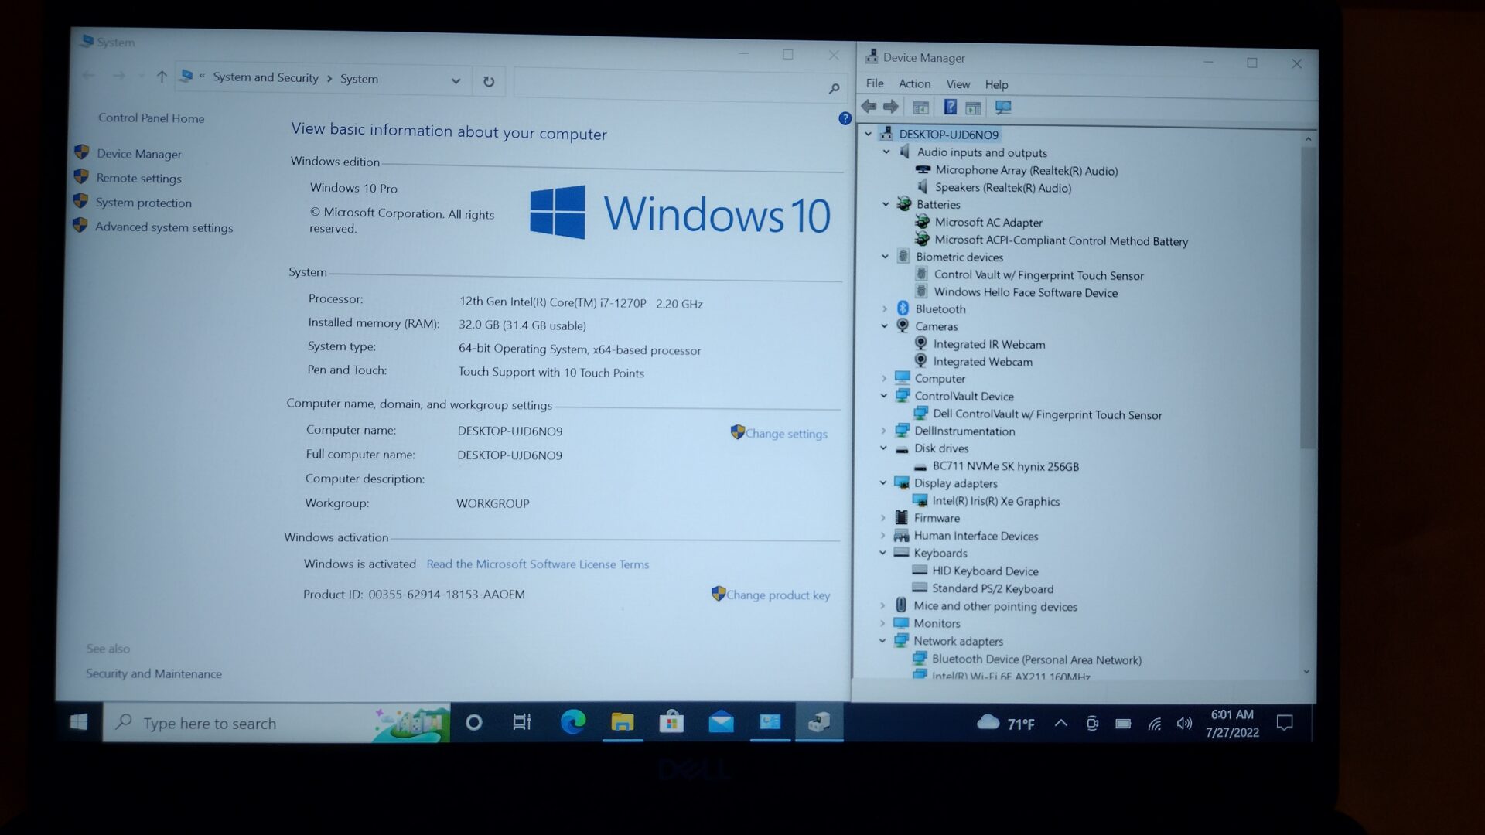The width and height of the screenshot is (1485, 835).
Task: Click the Control Panel search field
Action: pyautogui.click(x=679, y=85)
